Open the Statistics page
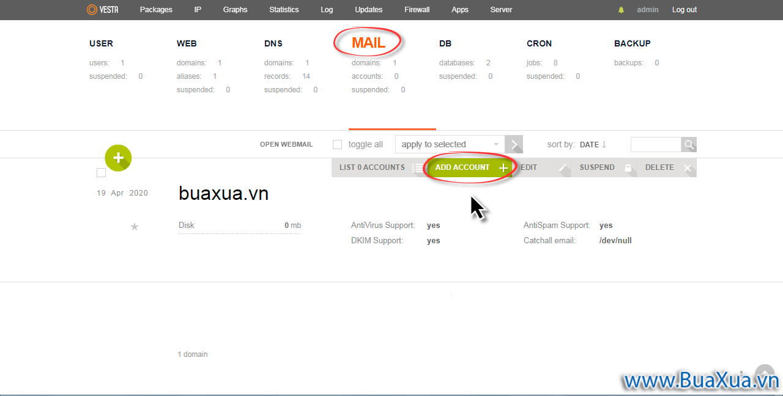783x396 pixels. pos(284,10)
